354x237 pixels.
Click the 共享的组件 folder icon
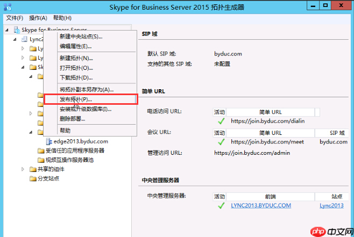click(x=33, y=169)
